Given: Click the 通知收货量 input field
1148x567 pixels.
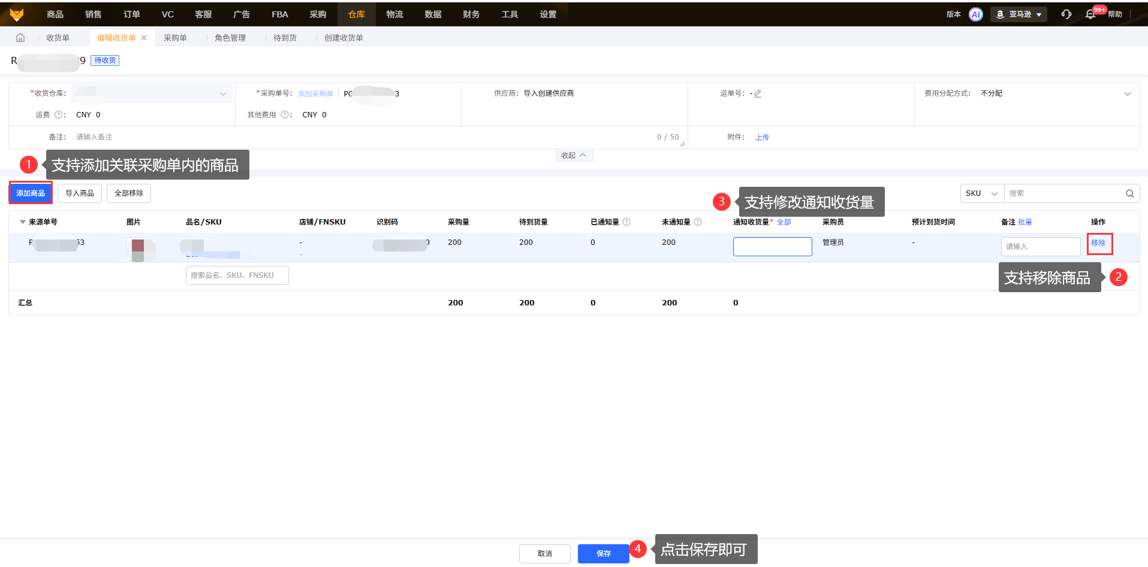Looking at the screenshot, I should [x=772, y=247].
